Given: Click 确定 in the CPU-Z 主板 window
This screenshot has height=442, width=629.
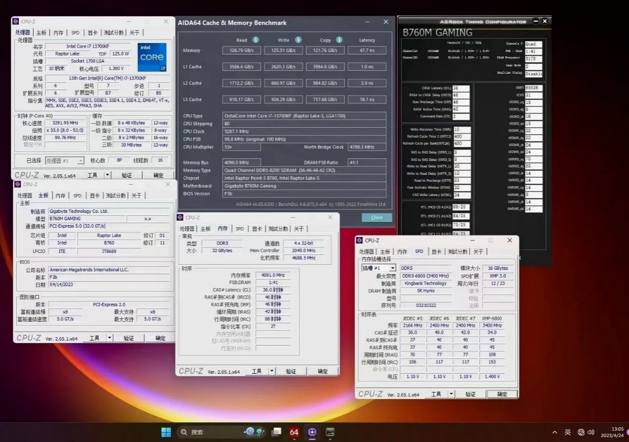Looking at the screenshot, I should click(x=160, y=338).
